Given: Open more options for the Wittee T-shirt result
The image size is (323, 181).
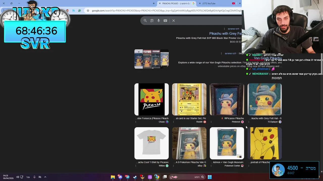Looking at the screenshot, I should tap(136, 166).
